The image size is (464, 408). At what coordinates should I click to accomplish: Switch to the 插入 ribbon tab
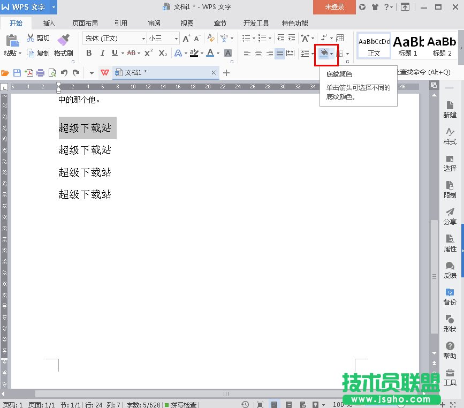point(49,23)
